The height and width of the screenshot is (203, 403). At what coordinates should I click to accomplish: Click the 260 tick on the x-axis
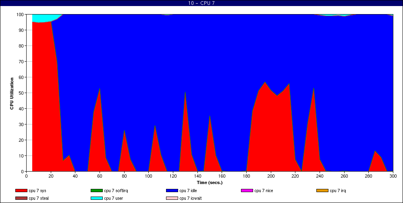pos(344,176)
